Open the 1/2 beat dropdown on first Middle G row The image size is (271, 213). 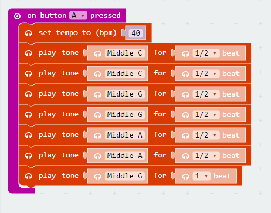point(206,94)
